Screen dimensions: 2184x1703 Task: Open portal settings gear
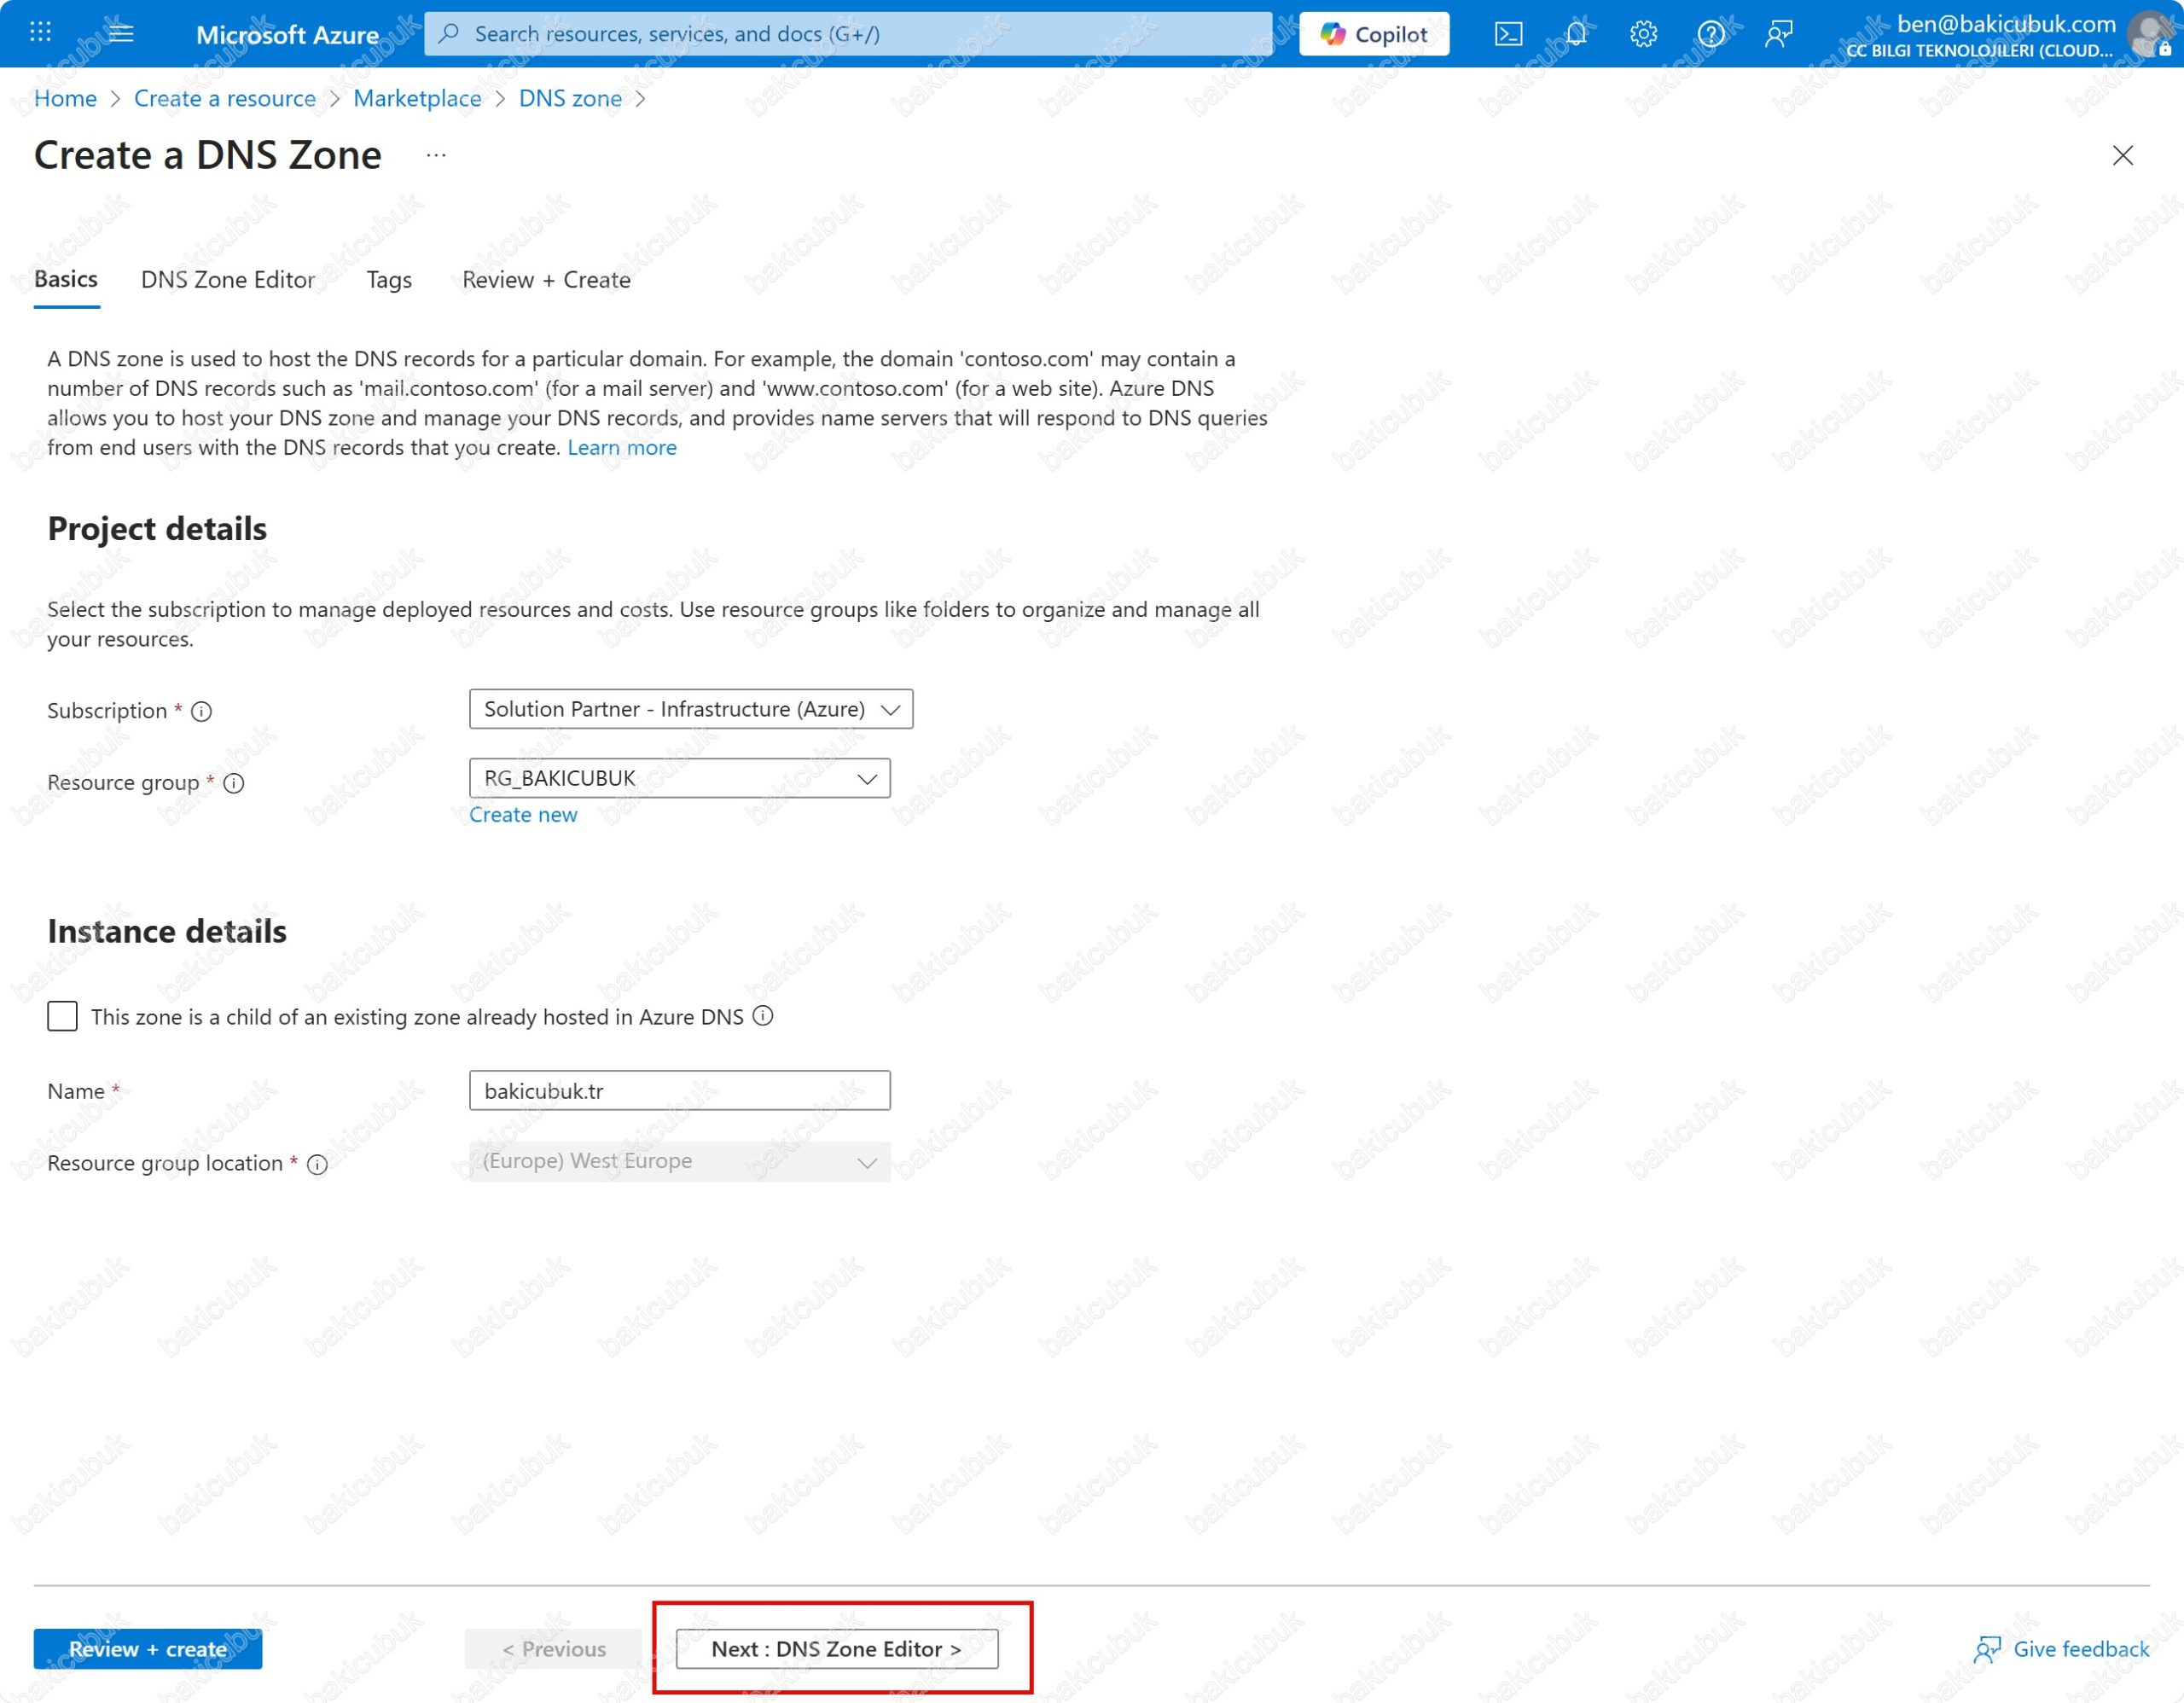coord(1643,34)
